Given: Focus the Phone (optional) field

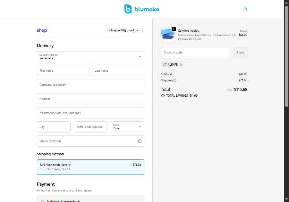Looking at the screenshot, I should click(90, 141).
